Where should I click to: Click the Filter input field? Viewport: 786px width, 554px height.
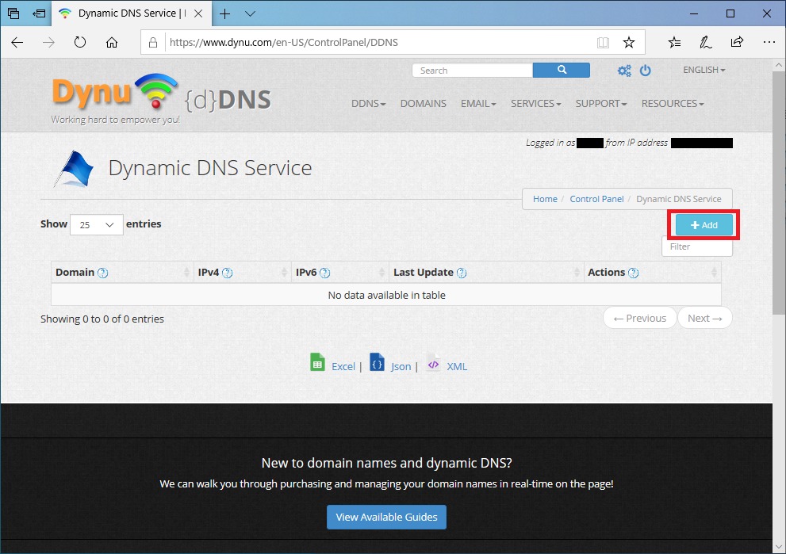(x=697, y=246)
